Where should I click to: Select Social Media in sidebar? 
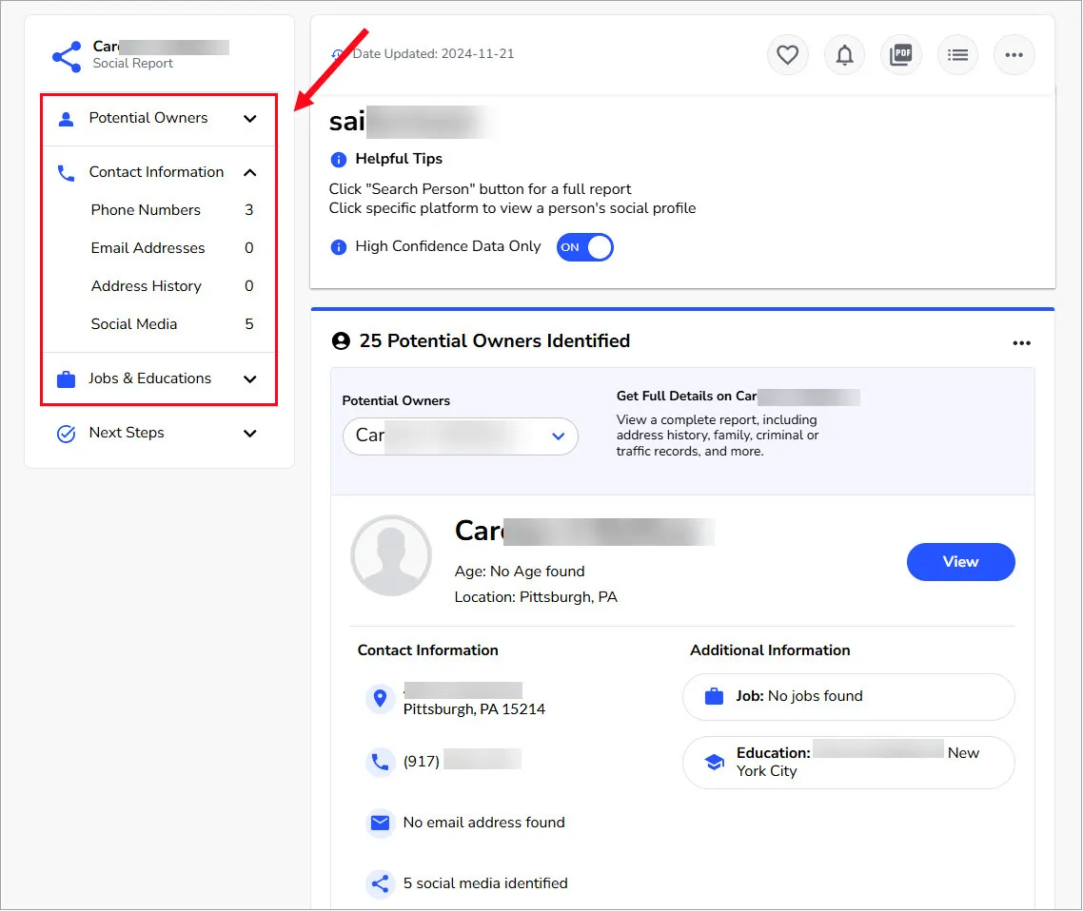click(134, 324)
